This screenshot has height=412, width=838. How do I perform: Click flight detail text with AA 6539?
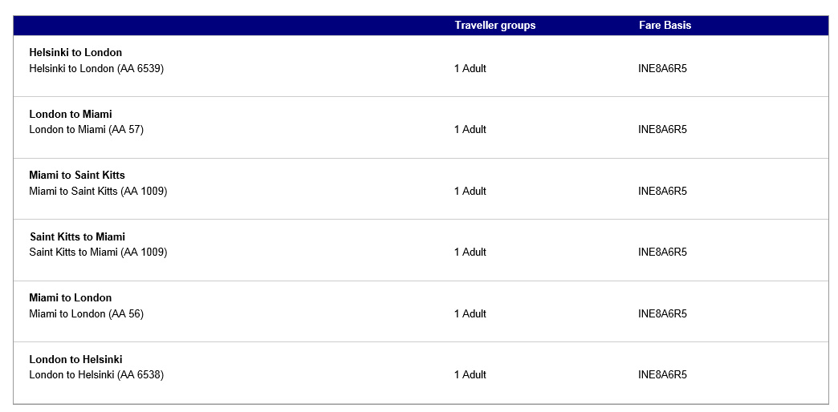pyautogui.click(x=96, y=69)
